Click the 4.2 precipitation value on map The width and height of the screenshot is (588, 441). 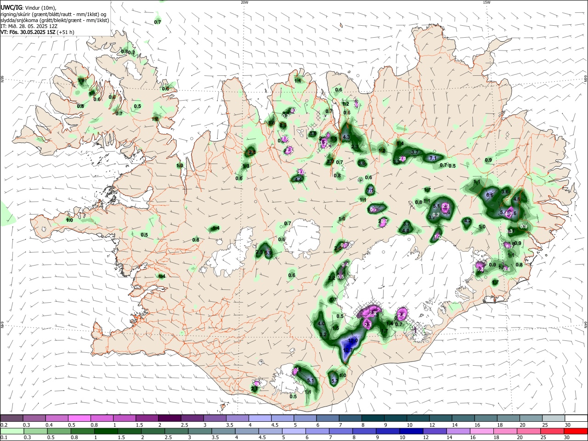pos(468,221)
